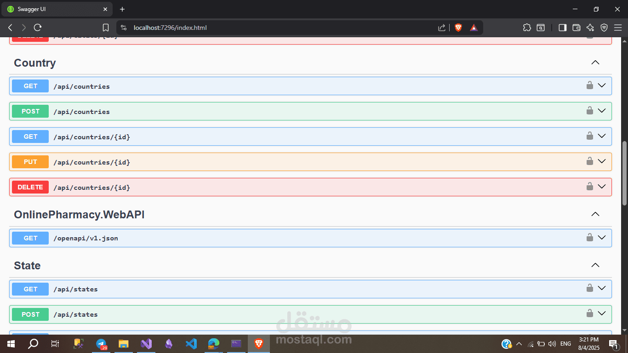The image size is (628, 353).
Task: Reload the Swagger UI page
Action: (x=38, y=28)
